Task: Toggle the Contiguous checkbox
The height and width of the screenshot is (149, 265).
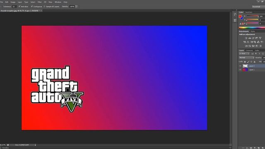Action: (x=32, y=7)
